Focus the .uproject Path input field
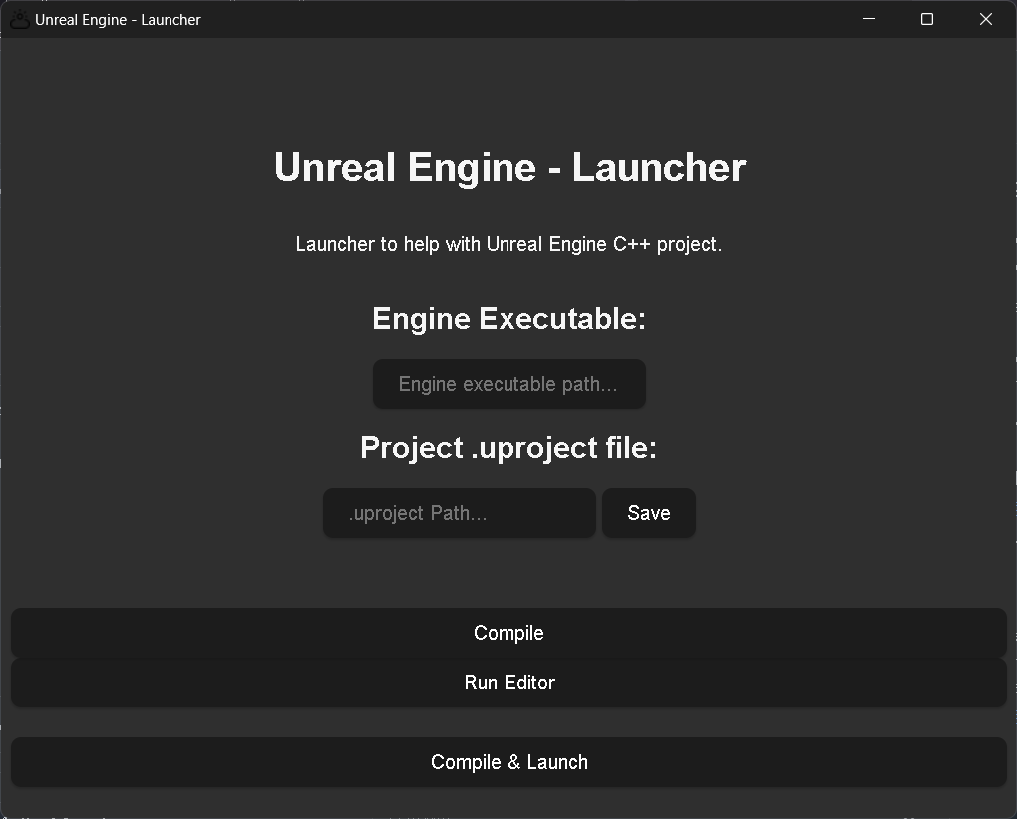This screenshot has width=1017, height=819. pyautogui.click(x=460, y=513)
